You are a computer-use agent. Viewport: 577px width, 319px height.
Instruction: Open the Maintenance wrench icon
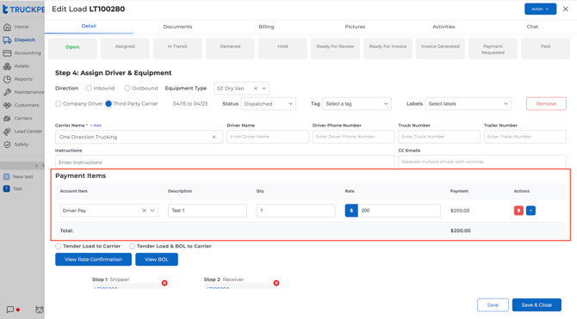[x=7, y=92]
